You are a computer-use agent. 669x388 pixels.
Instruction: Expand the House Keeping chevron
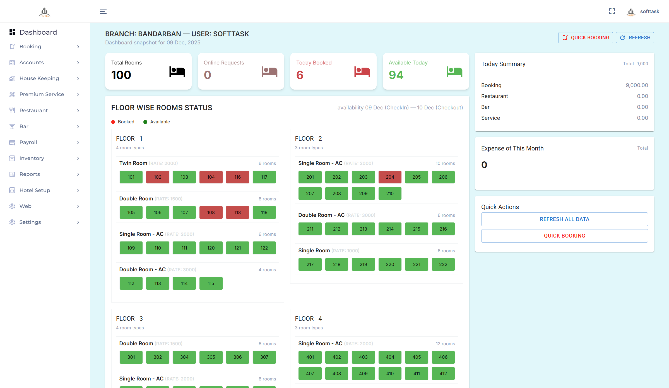[78, 78]
